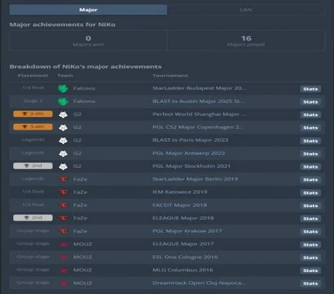Click the 2nd place badge for Stockholm 2021
334x294 pixels.
33,166
